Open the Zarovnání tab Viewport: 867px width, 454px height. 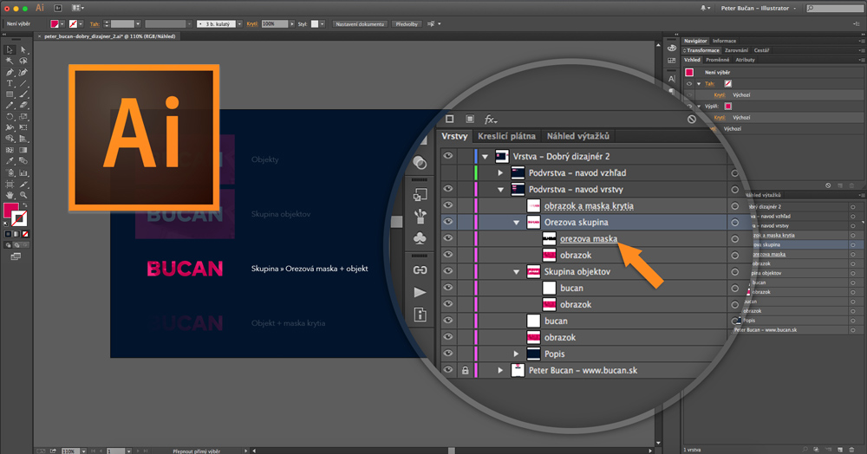coord(736,50)
